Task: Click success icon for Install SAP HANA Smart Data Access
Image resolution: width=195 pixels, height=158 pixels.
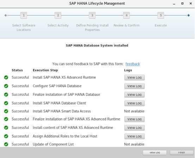Action: (x=6, y=111)
